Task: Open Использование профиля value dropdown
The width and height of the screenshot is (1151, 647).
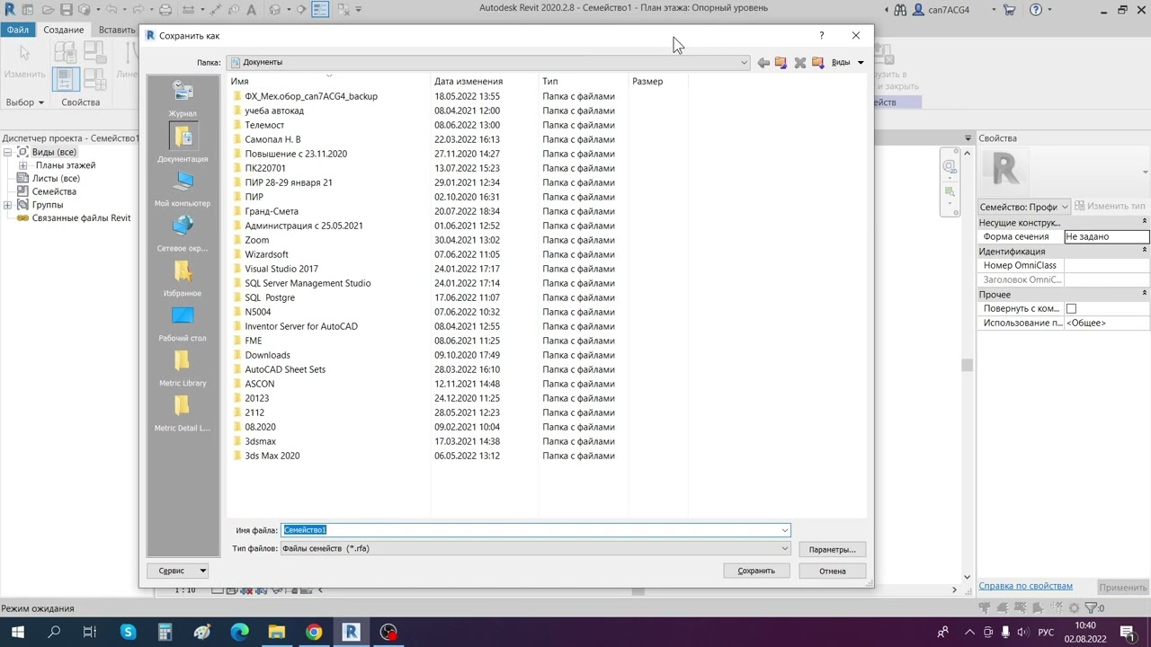Action: (1106, 323)
